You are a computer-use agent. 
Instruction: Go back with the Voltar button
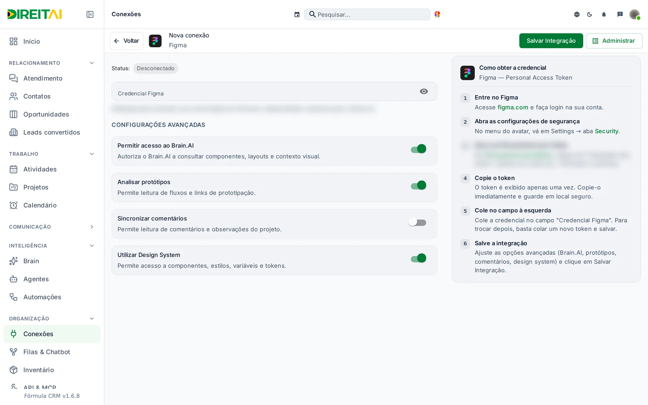pyautogui.click(x=127, y=41)
